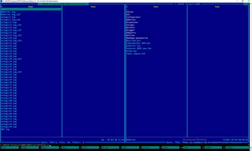
Task: Select the Descript.prj file
Action: (133, 41)
